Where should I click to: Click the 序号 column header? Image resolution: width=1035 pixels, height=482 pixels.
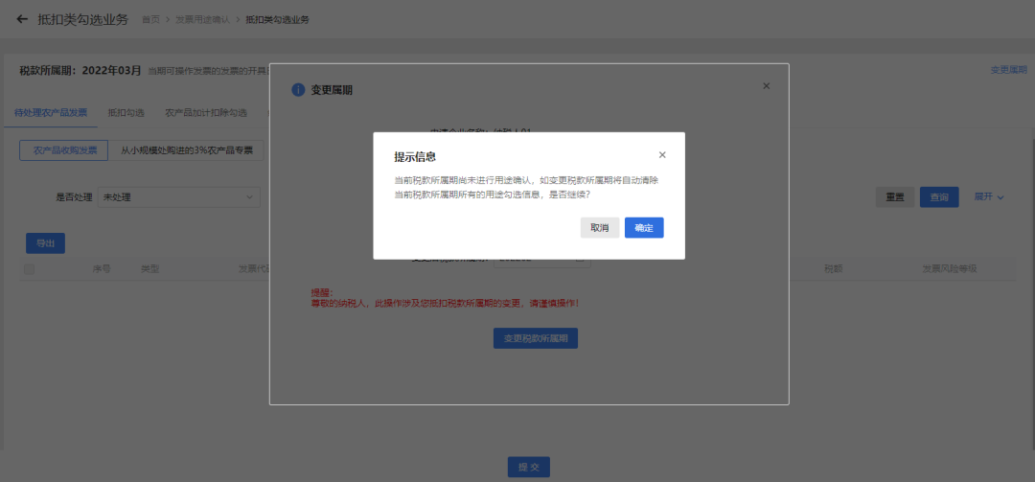(102, 268)
